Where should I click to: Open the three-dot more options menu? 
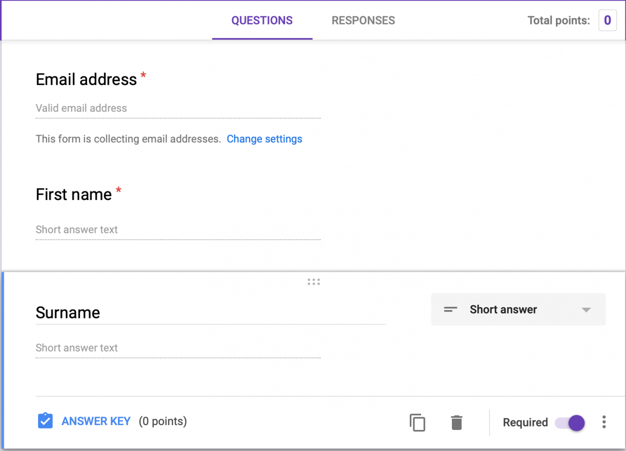click(x=604, y=421)
